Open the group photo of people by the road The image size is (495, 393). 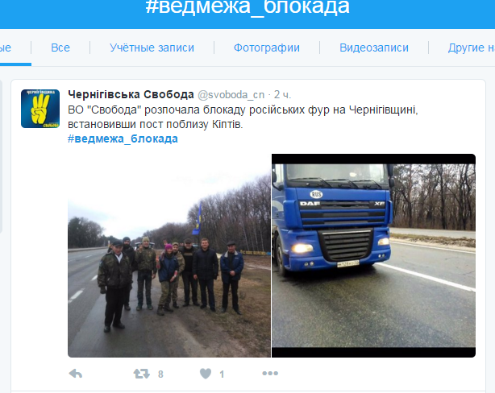(x=169, y=255)
